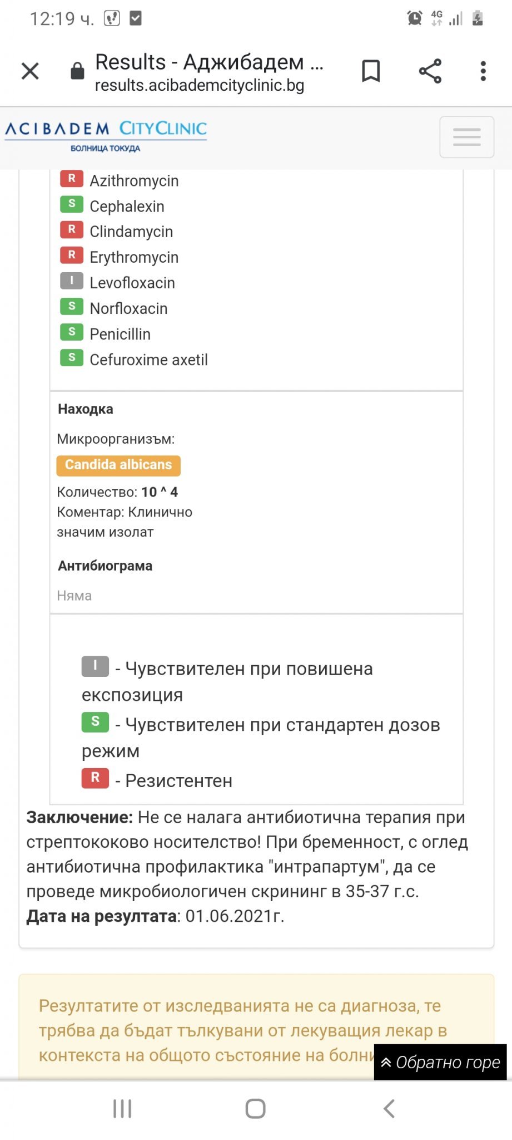Jump back using "Обратно горе" button
The width and height of the screenshot is (512, 1140).
click(440, 1062)
